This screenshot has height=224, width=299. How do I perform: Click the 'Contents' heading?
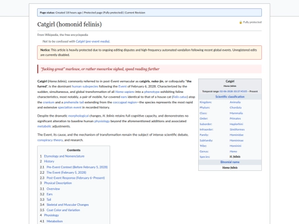pyautogui.click(x=74, y=150)
